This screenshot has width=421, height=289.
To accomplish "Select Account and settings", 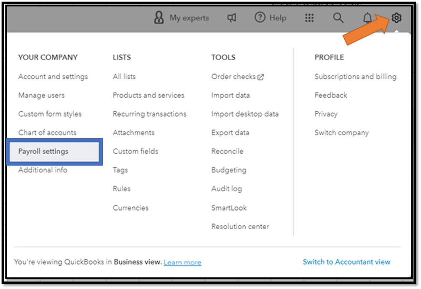I will [53, 77].
